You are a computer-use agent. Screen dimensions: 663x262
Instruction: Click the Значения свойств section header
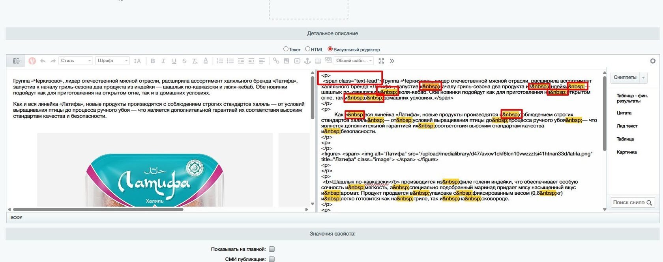[x=332, y=234]
